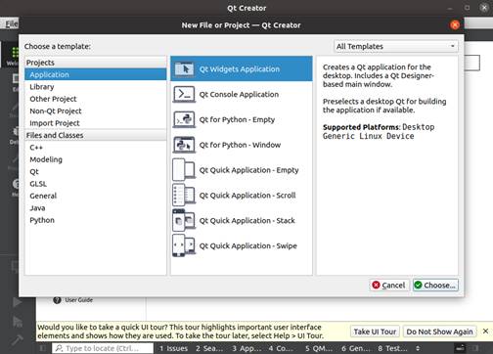Click the progress details toggle icon at bottom right

click(x=460, y=348)
